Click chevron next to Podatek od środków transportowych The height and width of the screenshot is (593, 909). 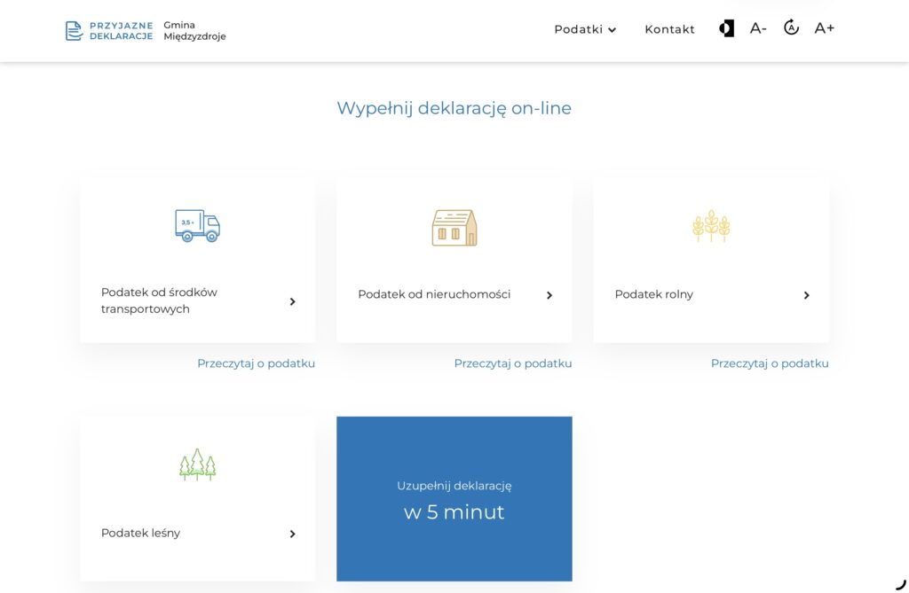click(293, 301)
